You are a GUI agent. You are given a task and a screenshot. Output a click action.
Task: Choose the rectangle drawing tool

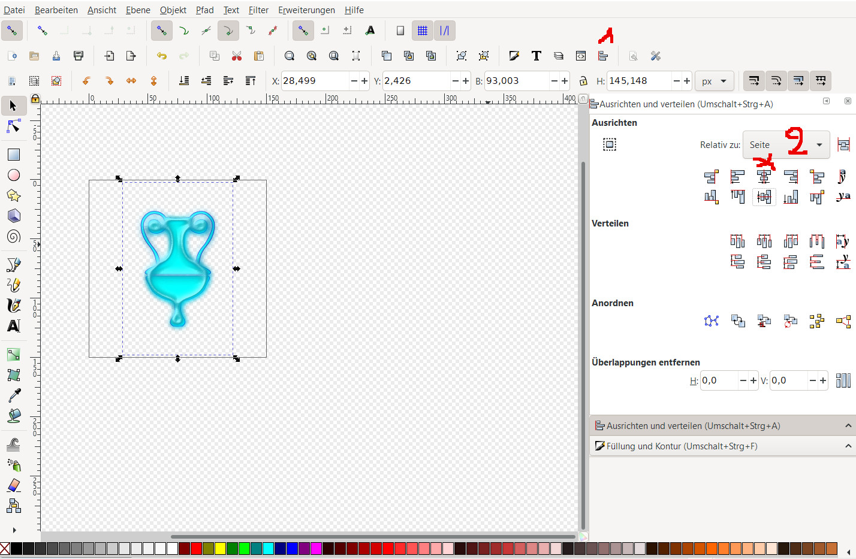tap(13, 155)
